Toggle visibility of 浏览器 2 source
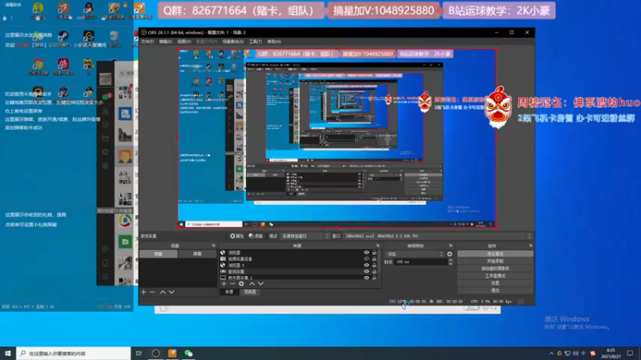The width and height of the screenshot is (641, 360). click(x=366, y=266)
